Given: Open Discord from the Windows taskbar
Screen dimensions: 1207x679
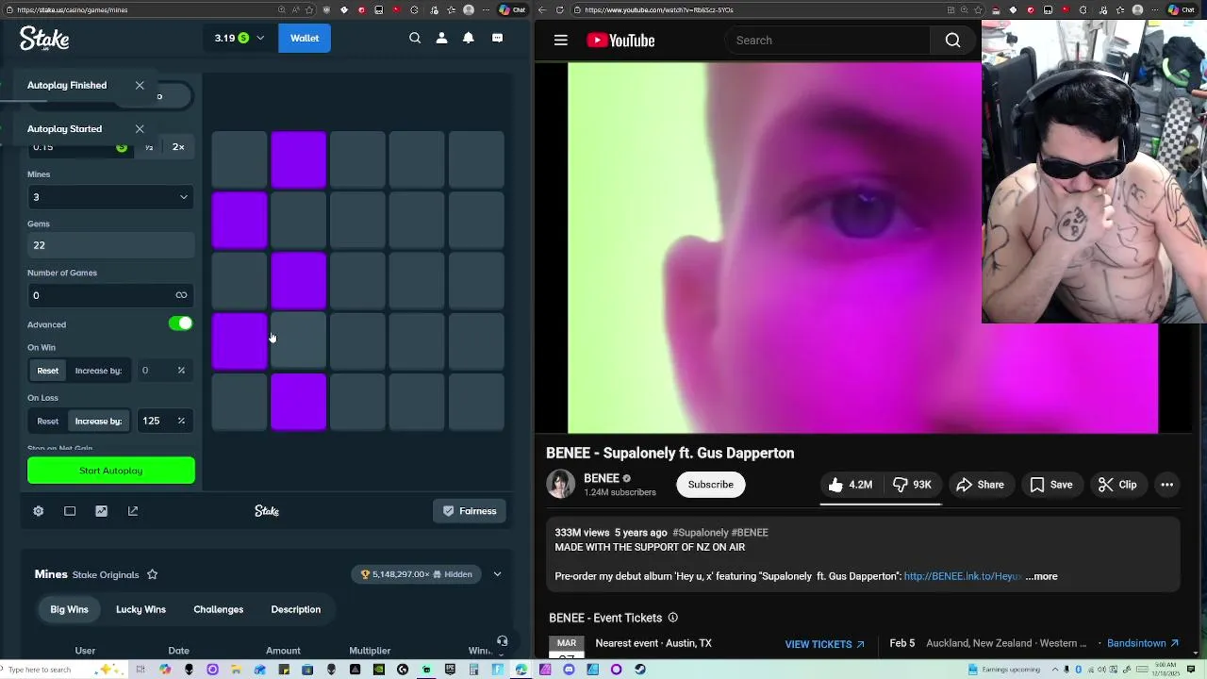Looking at the screenshot, I should tap(569, 670).
